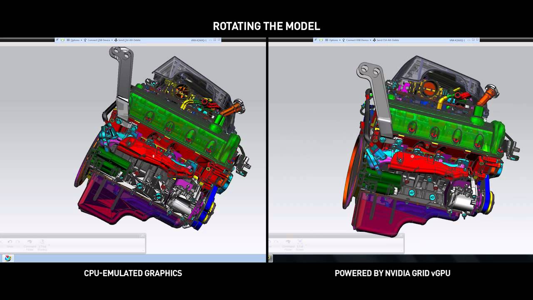Click faded Command Finder icon in right panel
This screenshot has width=533, height=300.
288,245
